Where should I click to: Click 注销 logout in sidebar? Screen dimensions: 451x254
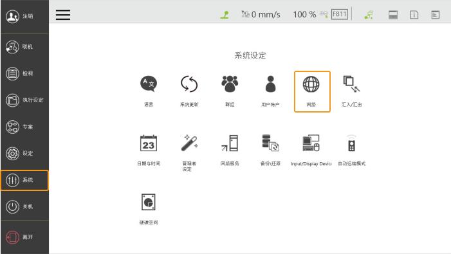(24, 16)
